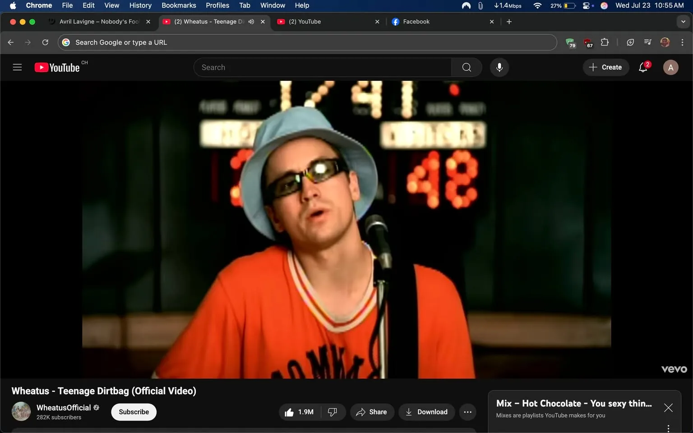Open the more actions menu beside Download

(467, 412)
